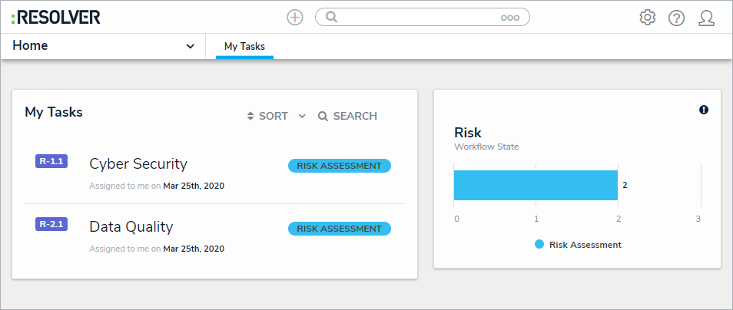Click the plus create-new icon
The image size is (733, 310).
tap(295, 17)
